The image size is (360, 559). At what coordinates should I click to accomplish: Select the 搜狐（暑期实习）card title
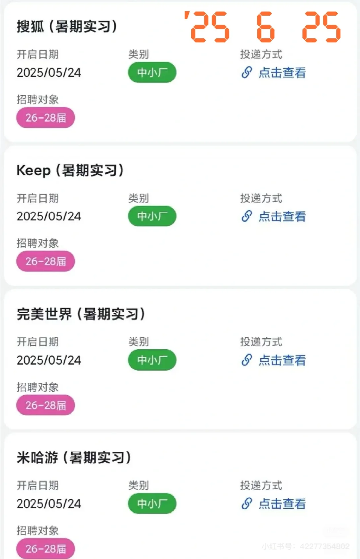pos(67,26)
